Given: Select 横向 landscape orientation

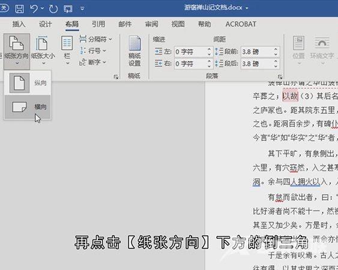Looking at the screenshot, I should point(28,107).
